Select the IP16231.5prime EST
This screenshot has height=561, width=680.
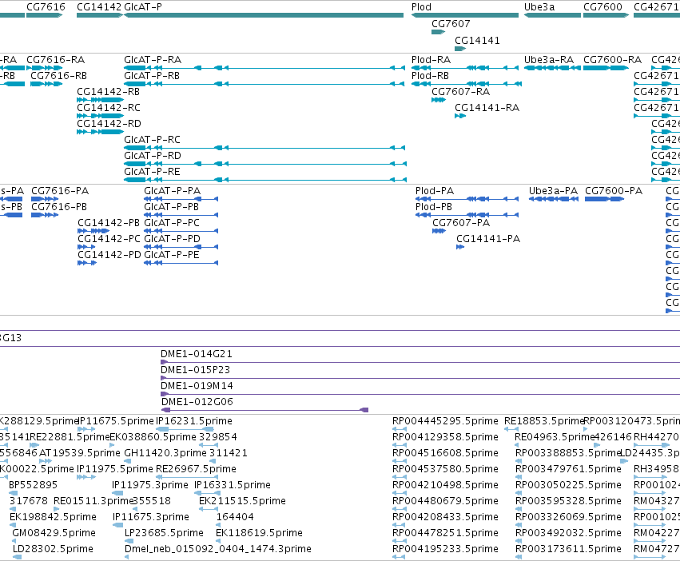pyautogui.click(x=185, y=429)
